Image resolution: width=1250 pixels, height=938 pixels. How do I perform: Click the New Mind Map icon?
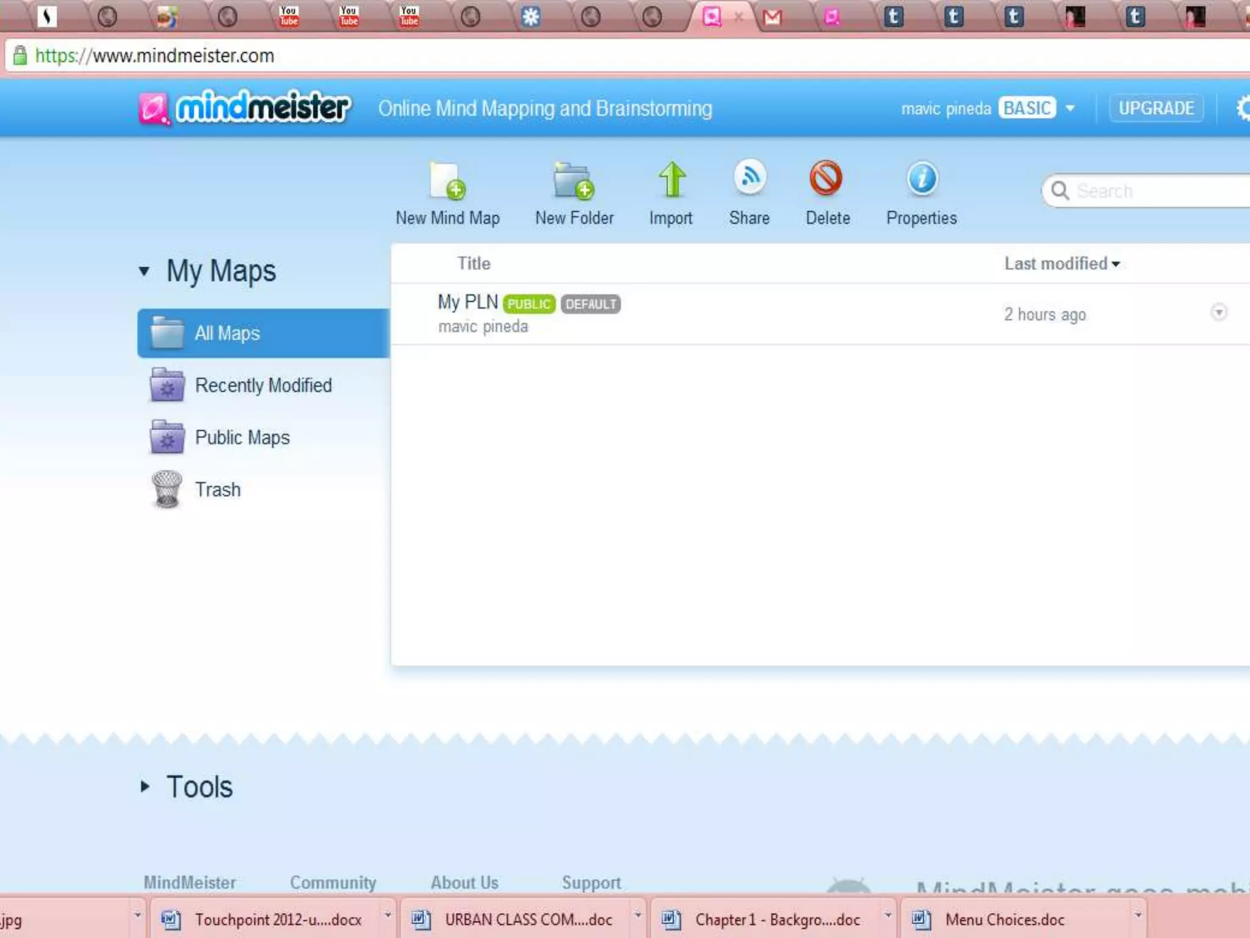click(447, 181)
